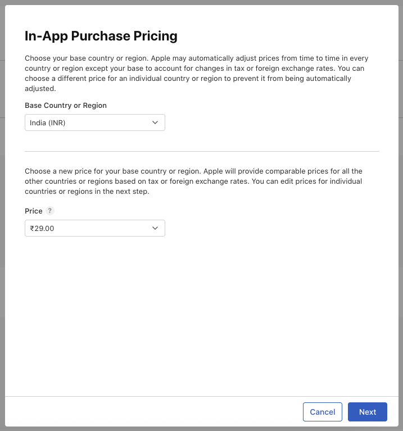
Task: Click the Base Country or Region label
Action: pyautogui.click(x=66, y=105)
